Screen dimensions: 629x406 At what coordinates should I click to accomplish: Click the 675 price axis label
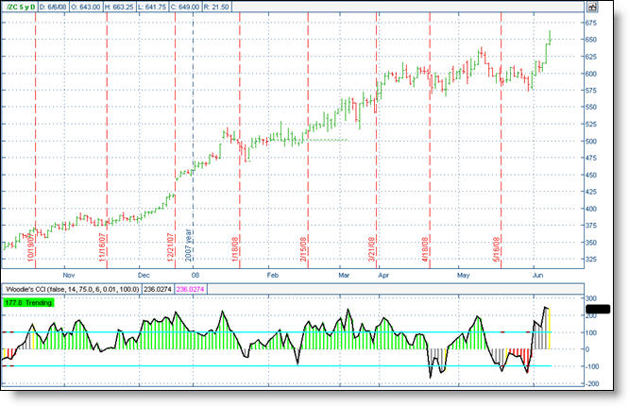[x=591, y=24]
